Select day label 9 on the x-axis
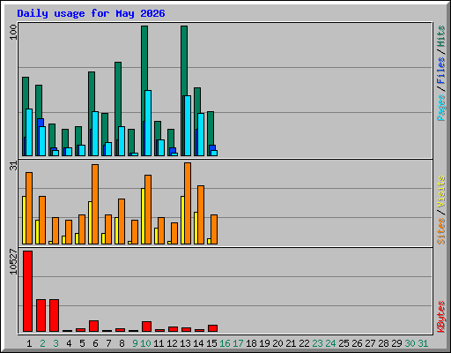The image size is (451, 353). (x=135, y=343)
